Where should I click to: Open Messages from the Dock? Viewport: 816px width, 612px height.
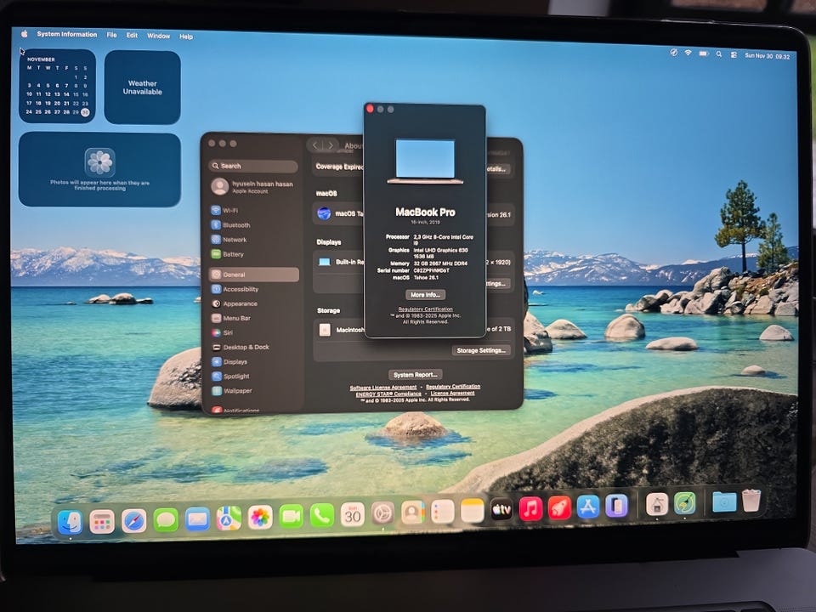[x=166, y=520]
